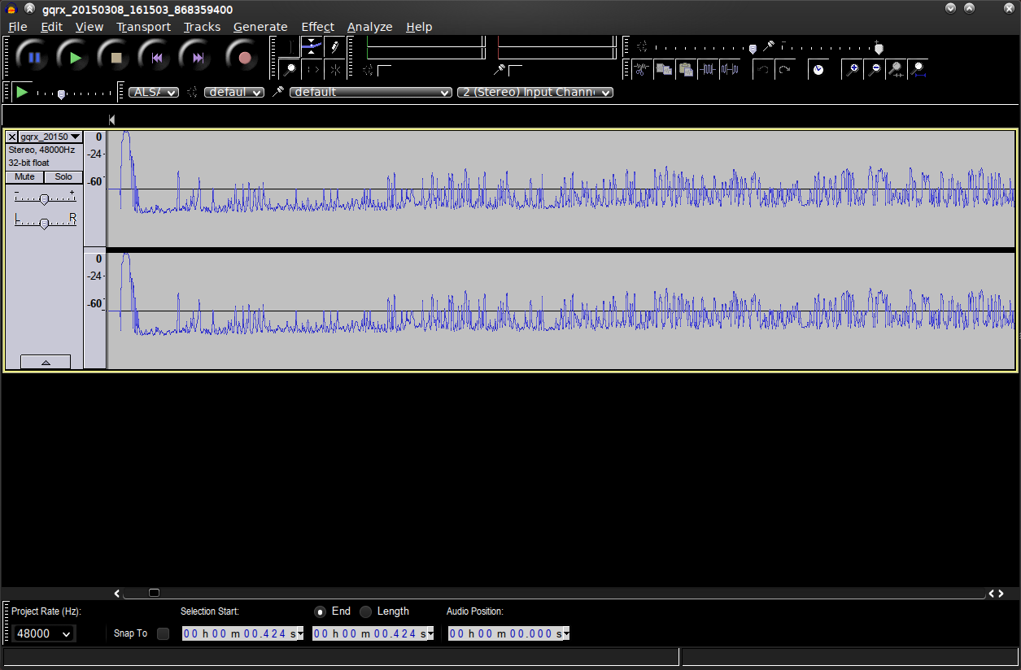1021x670 pixels.
Task: Open the Tracks menu
Action: [202, 27]
